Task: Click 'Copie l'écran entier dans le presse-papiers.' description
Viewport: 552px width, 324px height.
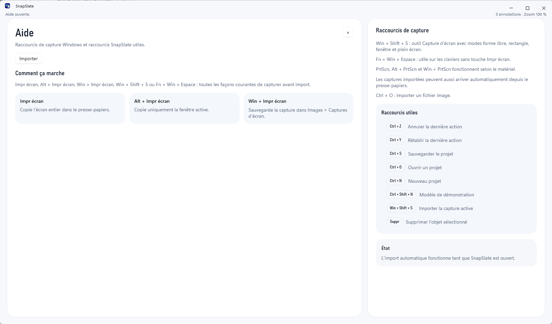Action: click(x=65, y=110)
